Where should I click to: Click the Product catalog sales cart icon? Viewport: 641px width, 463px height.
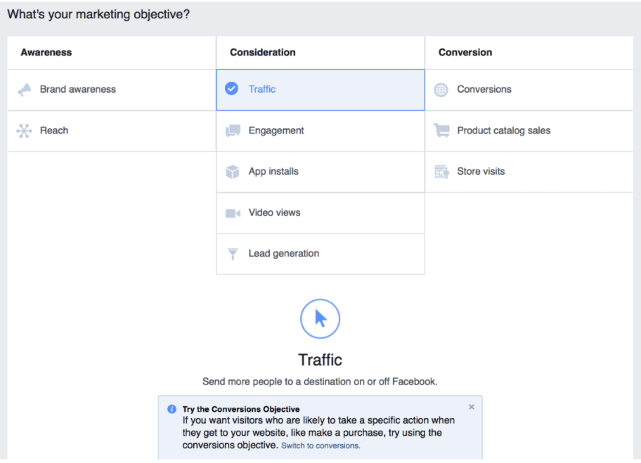click(x=441, y=130)
